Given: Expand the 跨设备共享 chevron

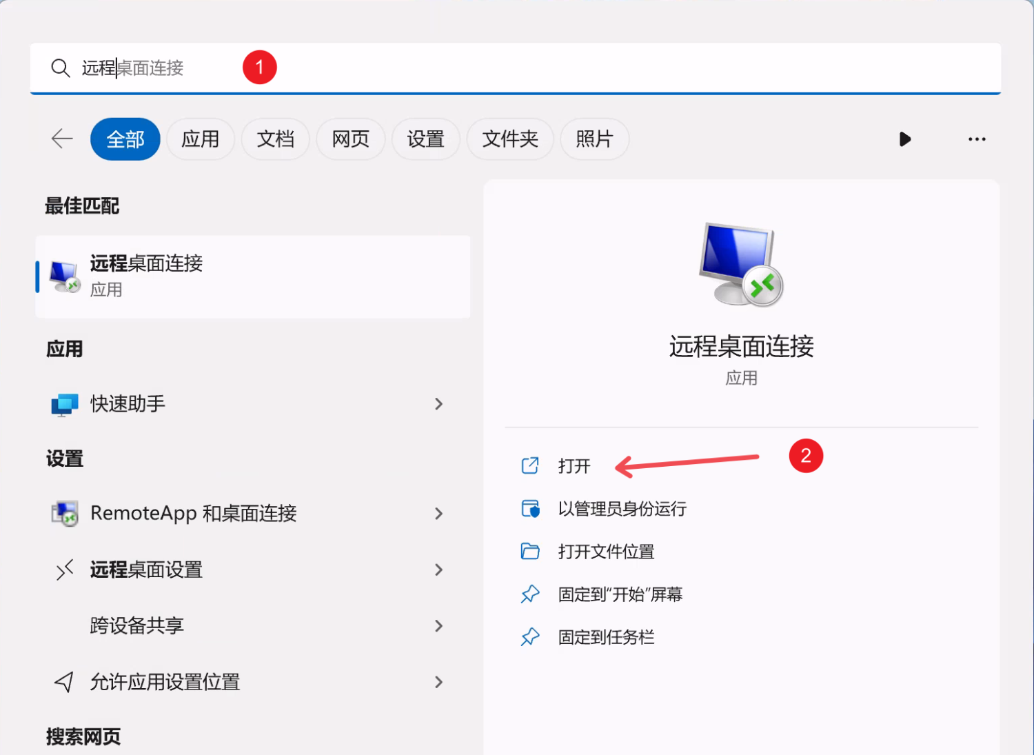Looking at the screenshot, I should (x=439, y=625).
